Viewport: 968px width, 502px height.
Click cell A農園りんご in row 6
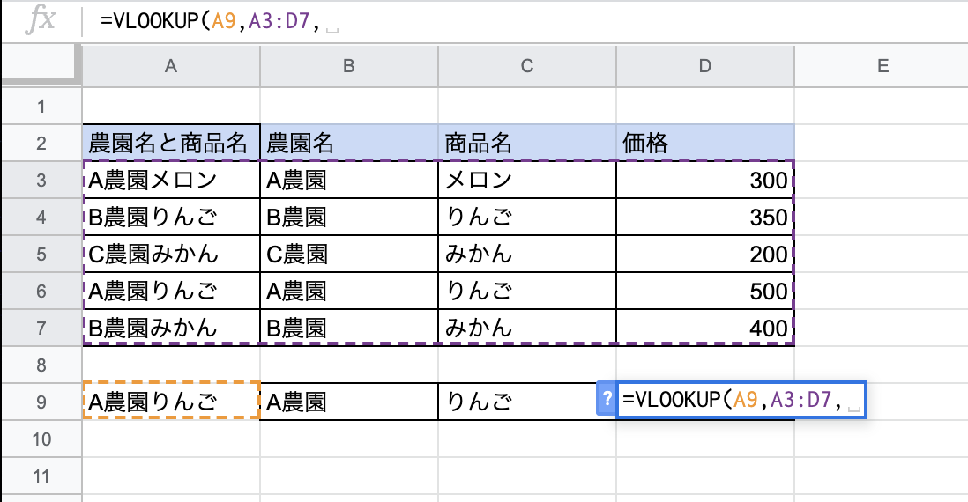pyautogui.click(x=171, y=292)
